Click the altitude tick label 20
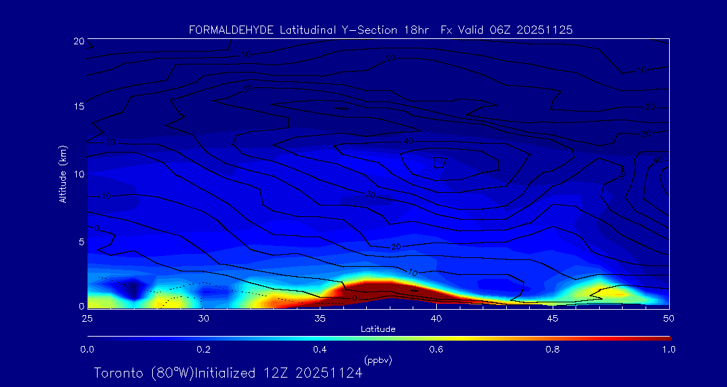This screenshot has height=387, width=727. point(77,41)
